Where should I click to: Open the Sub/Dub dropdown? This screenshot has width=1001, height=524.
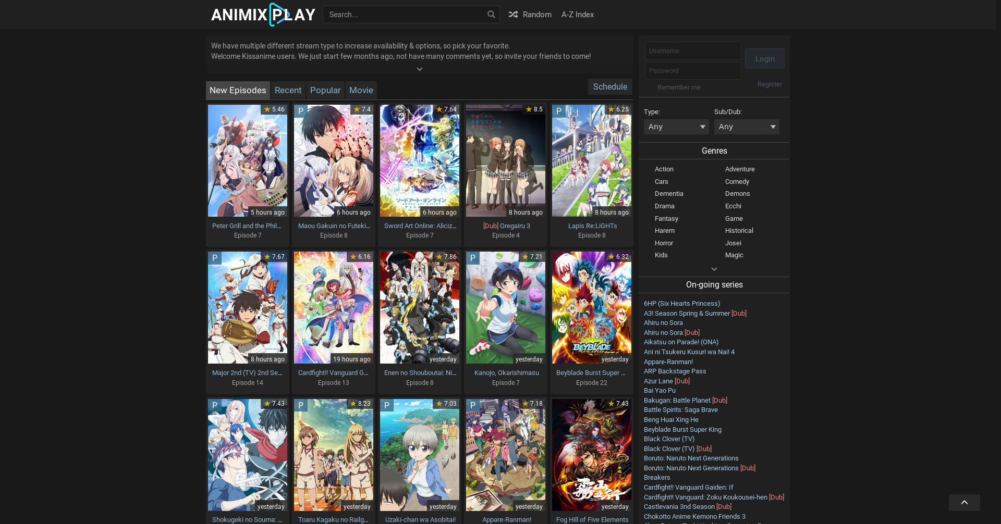(746, 127)
